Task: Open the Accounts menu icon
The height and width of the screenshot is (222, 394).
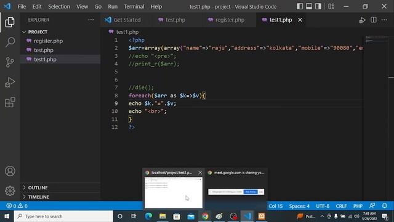Action: 10,171
